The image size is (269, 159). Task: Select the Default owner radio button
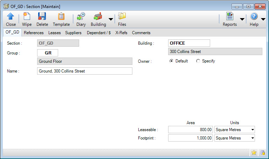(171, 61)
